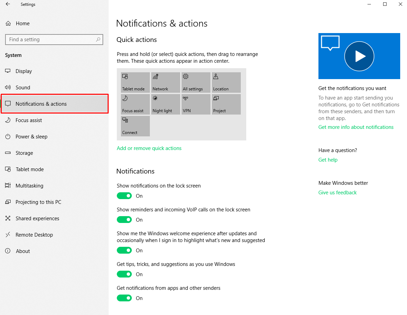The image size is (407, 315).
Task: Click the search magnifier icon
Action: pyautogui.click(x=98, y=40)
